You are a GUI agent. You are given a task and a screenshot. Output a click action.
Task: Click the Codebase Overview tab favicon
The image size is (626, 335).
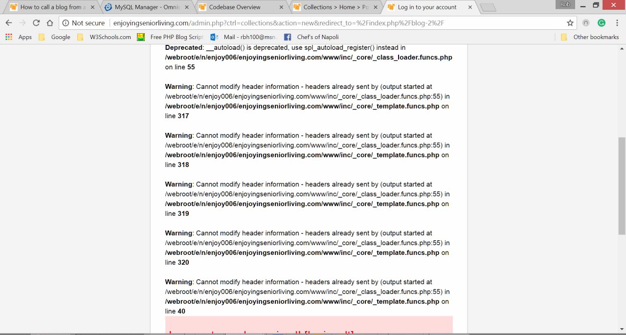(202, 7)
